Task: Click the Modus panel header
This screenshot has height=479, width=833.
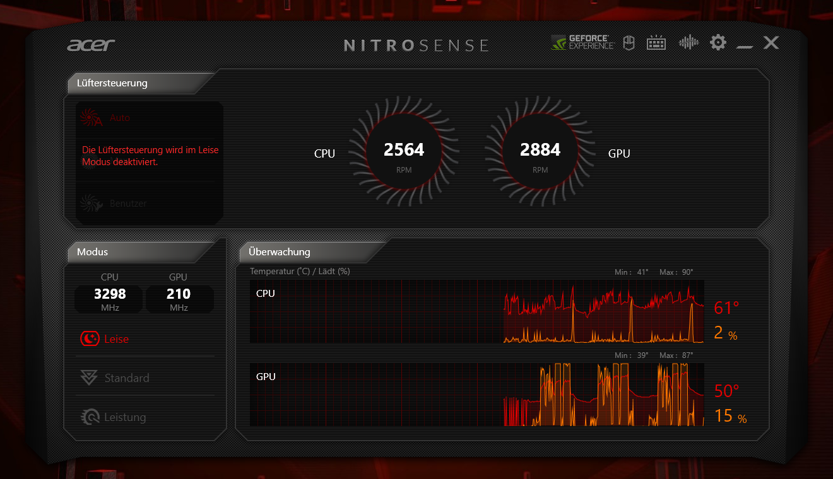Action: pyautogui.click(x=93, y=252)
